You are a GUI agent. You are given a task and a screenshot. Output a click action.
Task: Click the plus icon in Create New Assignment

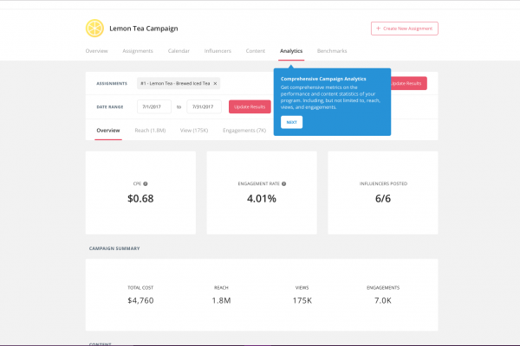click(x=378, y=29)
